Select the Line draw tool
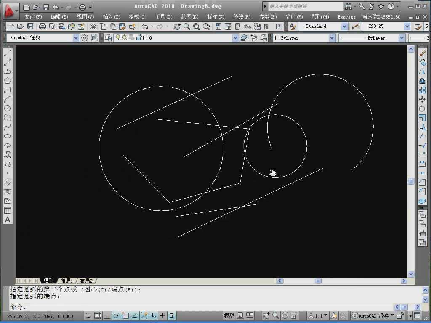 [x=8, y=53]
